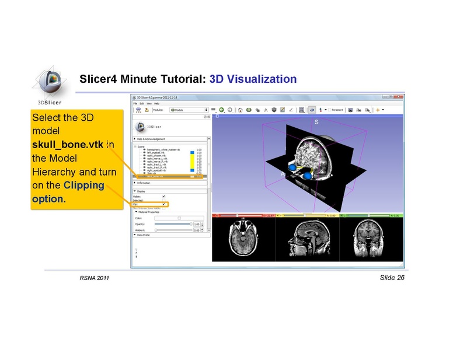
Task: Click the yellow slice view offset slider
Action: [305, 215]
